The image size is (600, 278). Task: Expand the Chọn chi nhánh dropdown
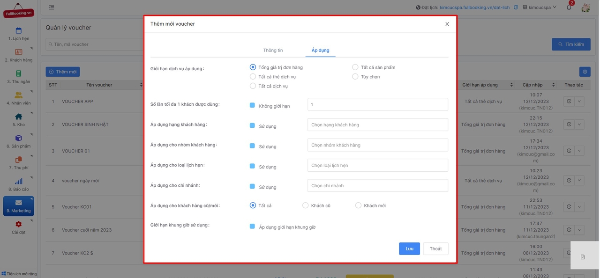[377, 186]
